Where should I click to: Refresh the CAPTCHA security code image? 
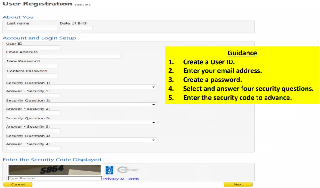coord(109,167)
